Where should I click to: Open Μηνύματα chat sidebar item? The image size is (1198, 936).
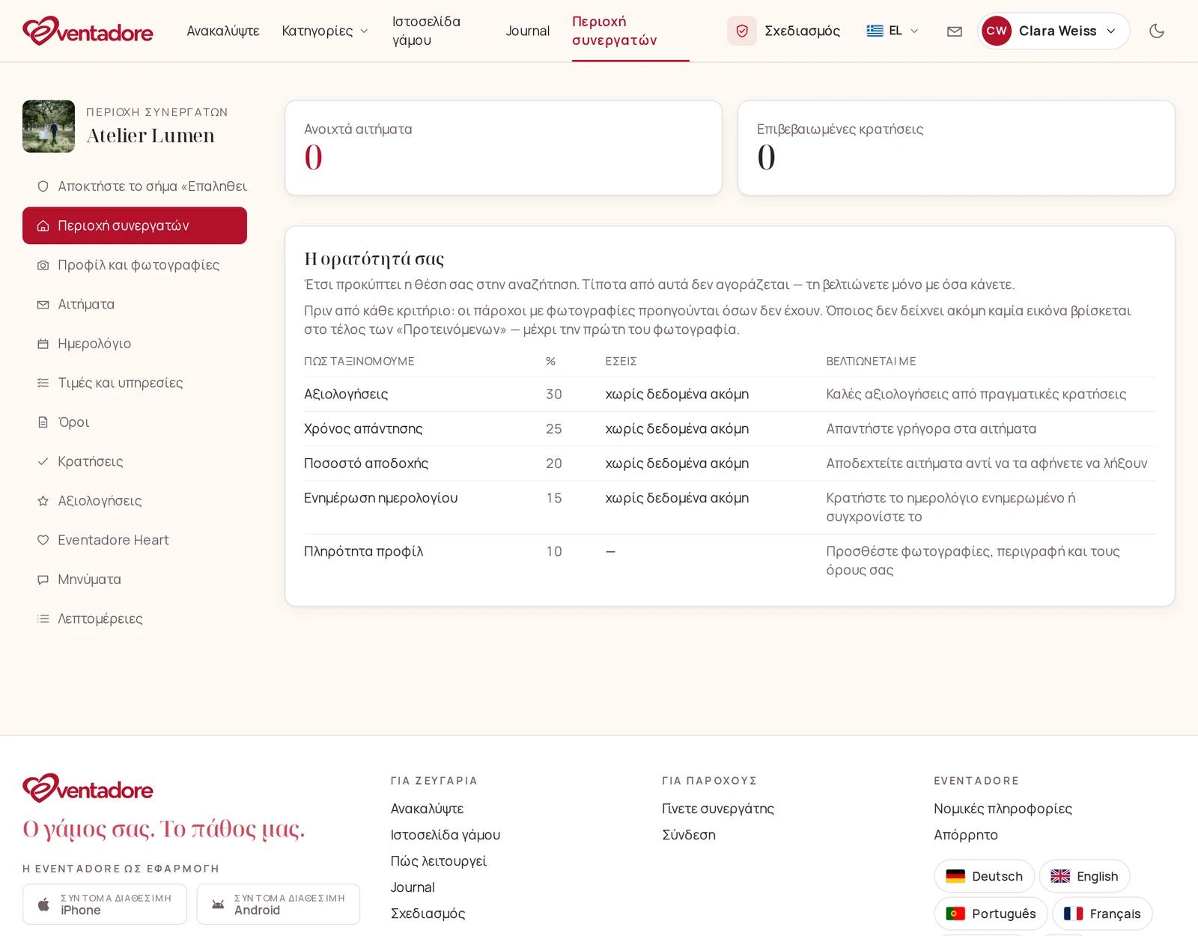135,580
